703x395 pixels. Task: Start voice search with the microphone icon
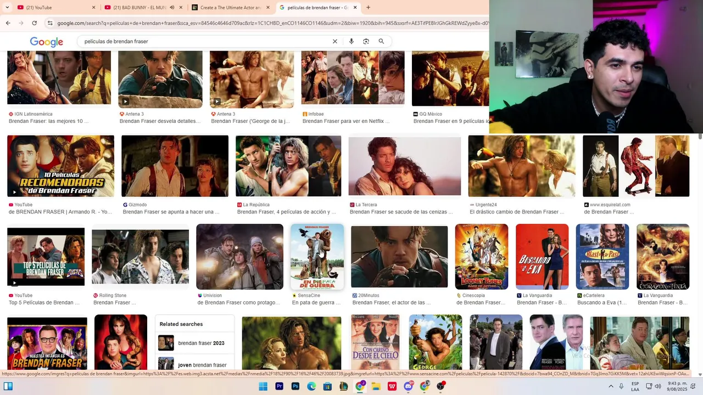351,41
